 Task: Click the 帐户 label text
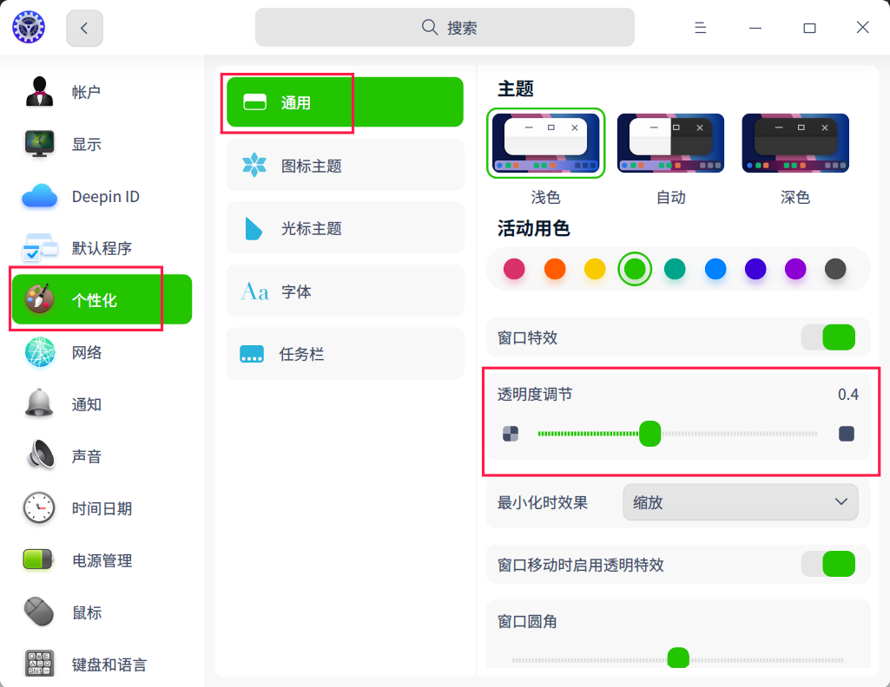[86, 92]
